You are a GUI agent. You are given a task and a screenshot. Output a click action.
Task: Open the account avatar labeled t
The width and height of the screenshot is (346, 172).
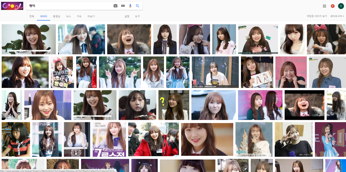[x=341, y=6]
